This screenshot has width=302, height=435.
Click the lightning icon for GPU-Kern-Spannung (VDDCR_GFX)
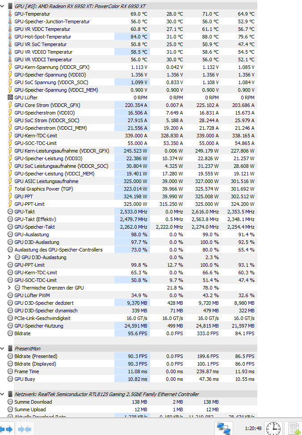(x=10, y=67)
